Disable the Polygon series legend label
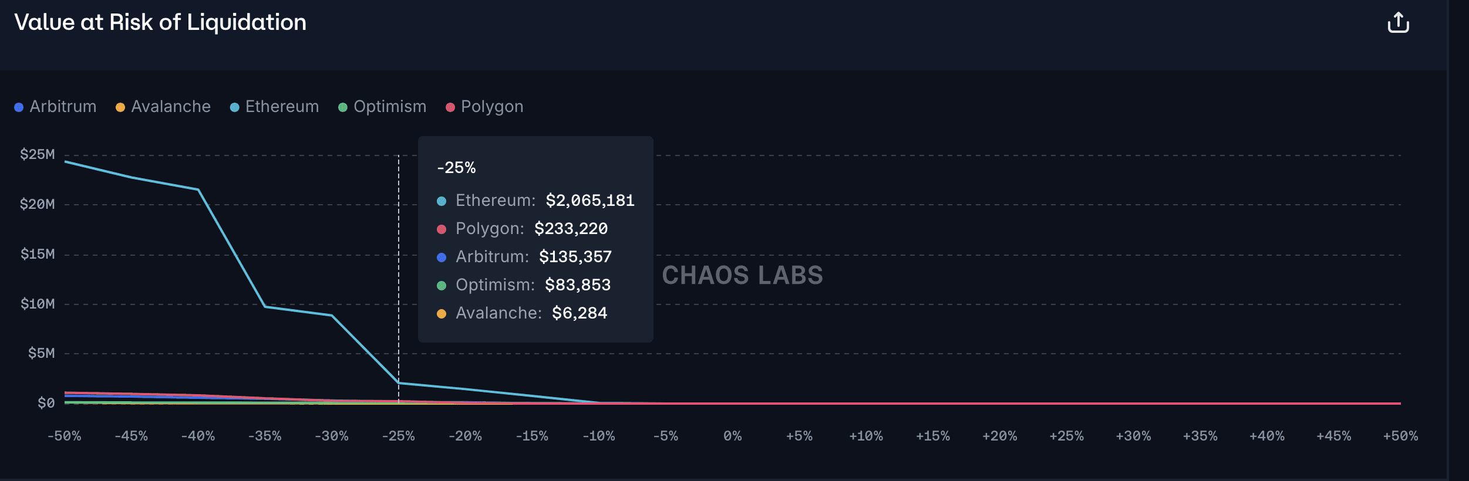Viewport: 1469px width, 481px height. coord(492,107)
